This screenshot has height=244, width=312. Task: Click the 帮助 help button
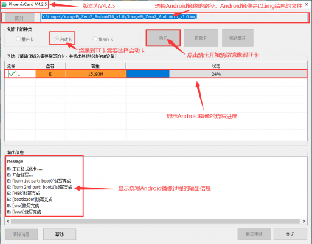point(60,234)
